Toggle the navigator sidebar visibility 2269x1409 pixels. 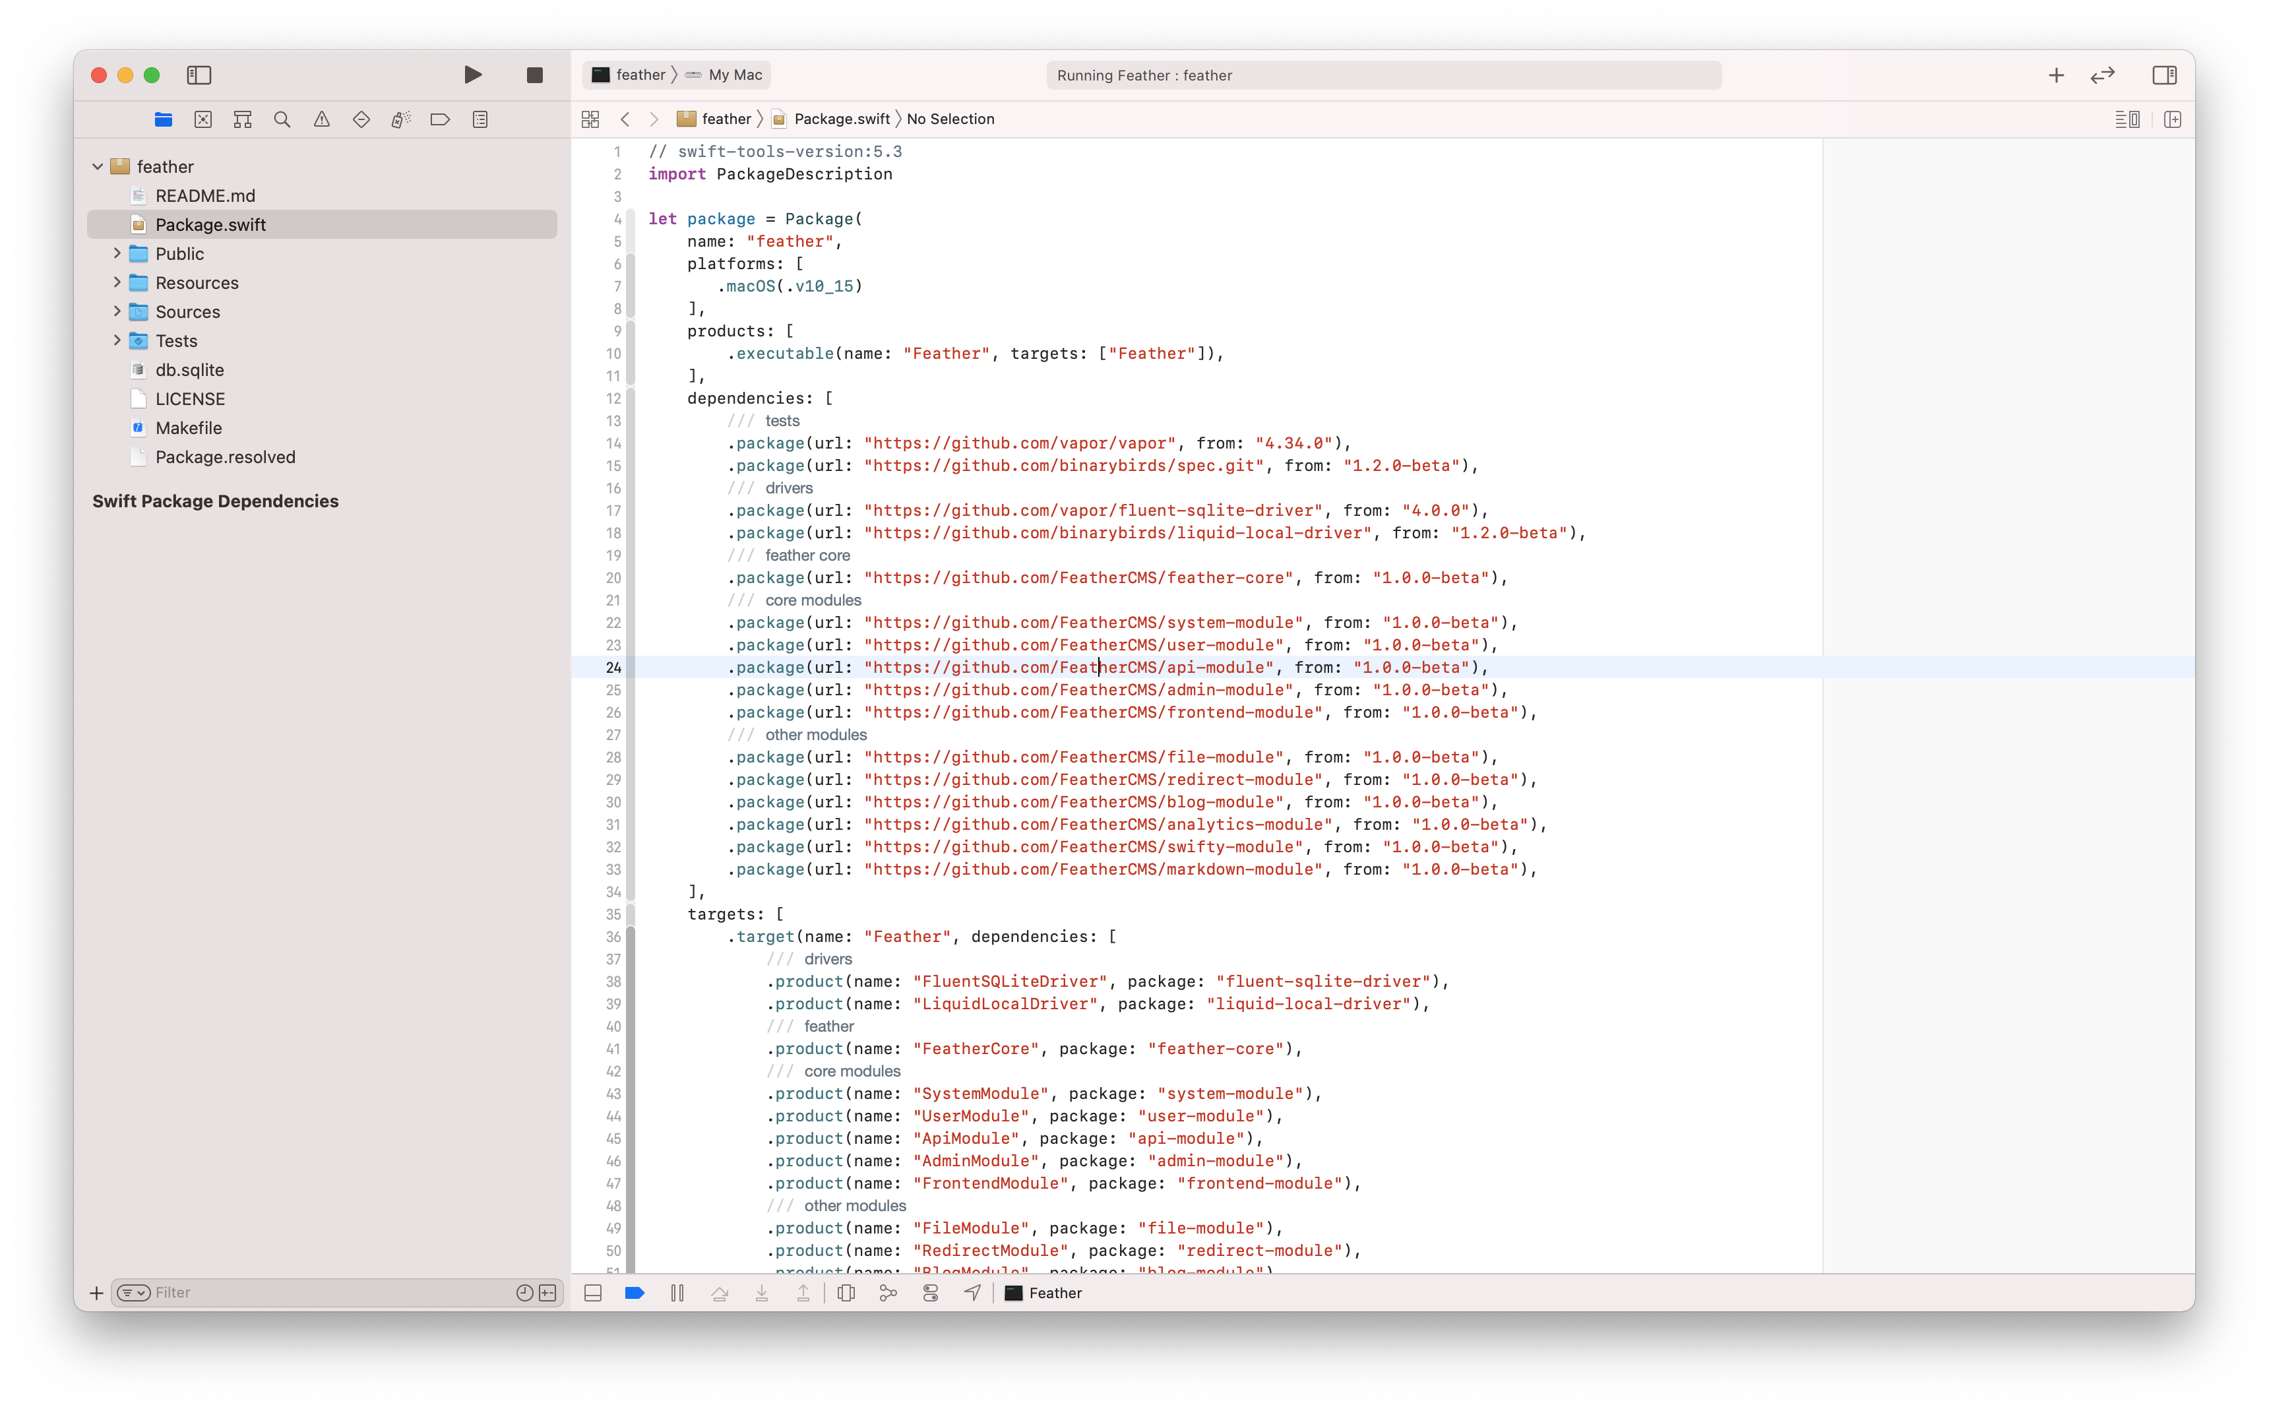(x=199, y=75)
